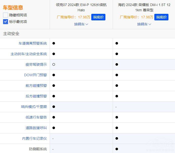This screenshot has width=175, height=153.
Task: Click 询底价 button for 海豹
Action: 161,17
